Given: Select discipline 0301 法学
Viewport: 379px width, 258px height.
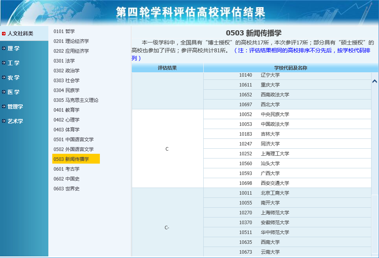Looking at the screenshot, I should (x=64, y=61).
